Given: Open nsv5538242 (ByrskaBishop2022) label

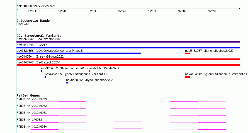Looking at the screenshot, I should coord(90,80).
